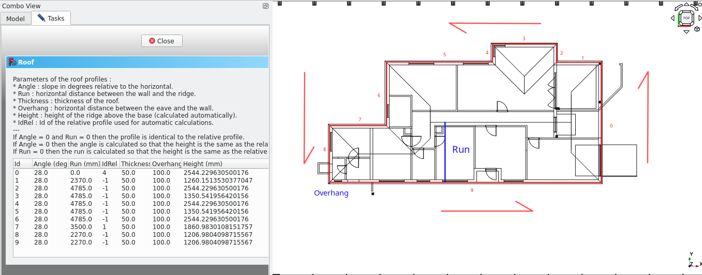Switch to the Model tab
The image size is (702, 275).
click(x=16, y=19)
